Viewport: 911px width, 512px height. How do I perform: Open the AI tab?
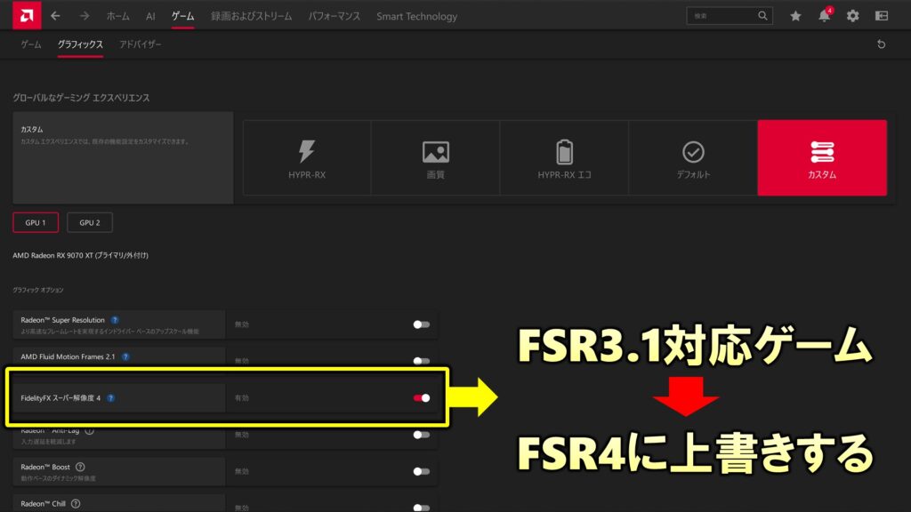(150, 16)
